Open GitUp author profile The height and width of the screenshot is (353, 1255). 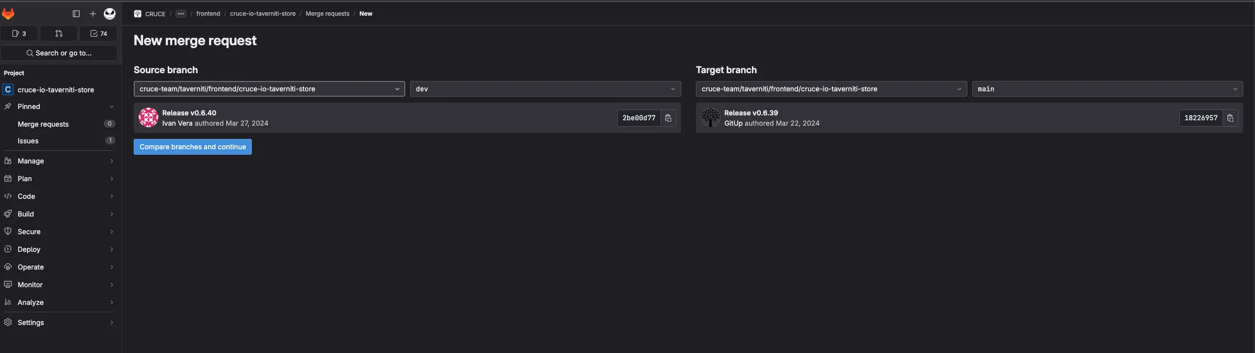pos(733,123)
